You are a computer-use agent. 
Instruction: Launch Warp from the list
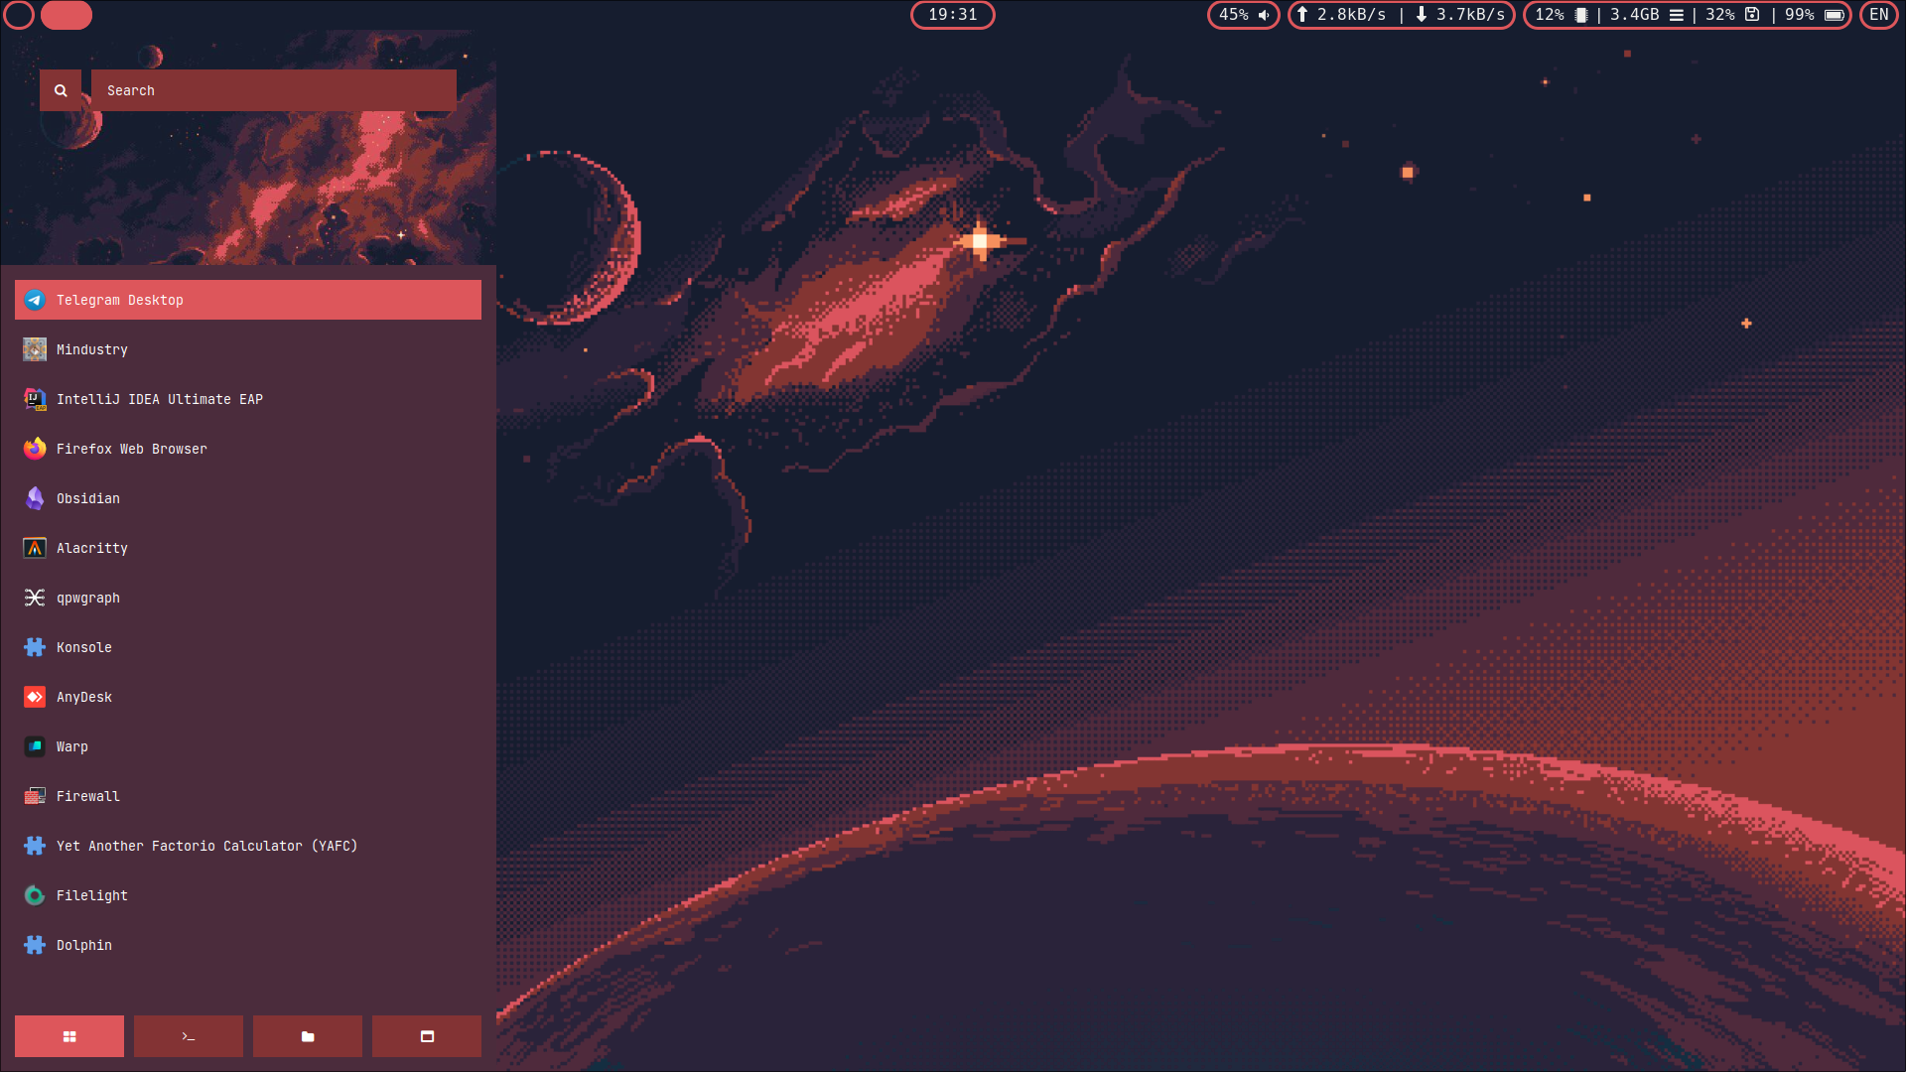tap(248, 746)
